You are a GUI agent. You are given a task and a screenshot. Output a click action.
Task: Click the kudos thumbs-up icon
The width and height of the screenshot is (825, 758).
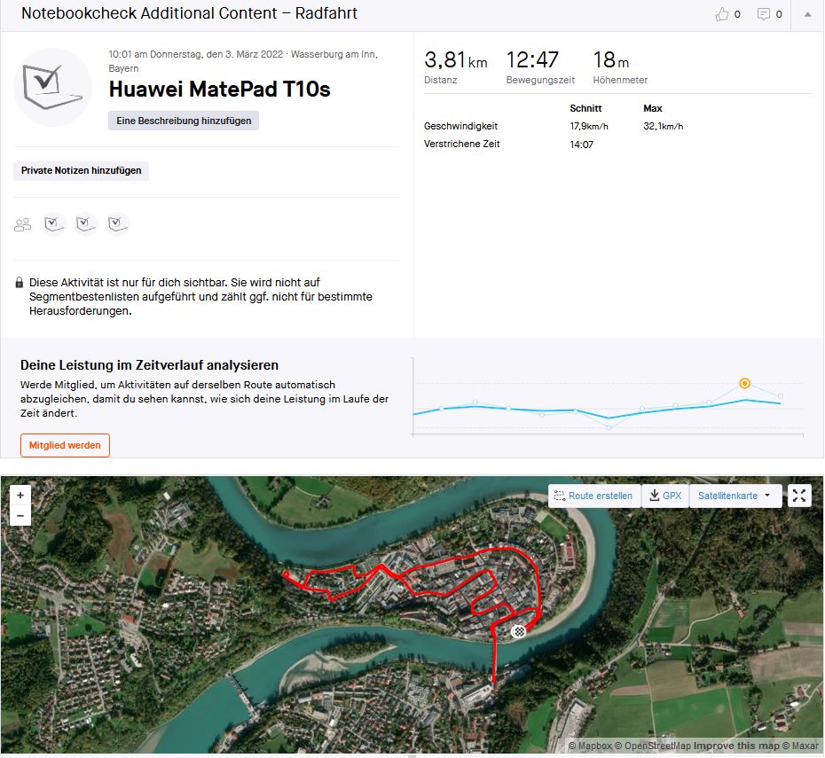coord(721,14)
